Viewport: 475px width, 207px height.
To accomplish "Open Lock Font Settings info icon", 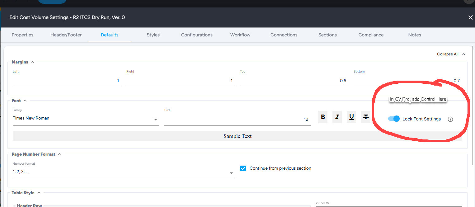I will click(450, 119).
